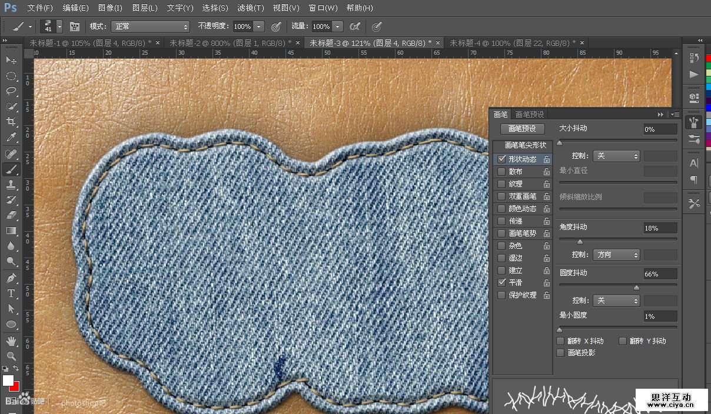Uncheck the 平滑 (Smoothing) option
This screenshot has width=711, height=414.
(501, 282)
